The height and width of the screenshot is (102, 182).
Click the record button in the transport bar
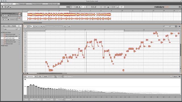(77, 7)
